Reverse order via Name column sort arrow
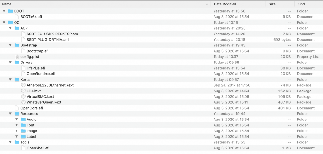 point(207,4)
